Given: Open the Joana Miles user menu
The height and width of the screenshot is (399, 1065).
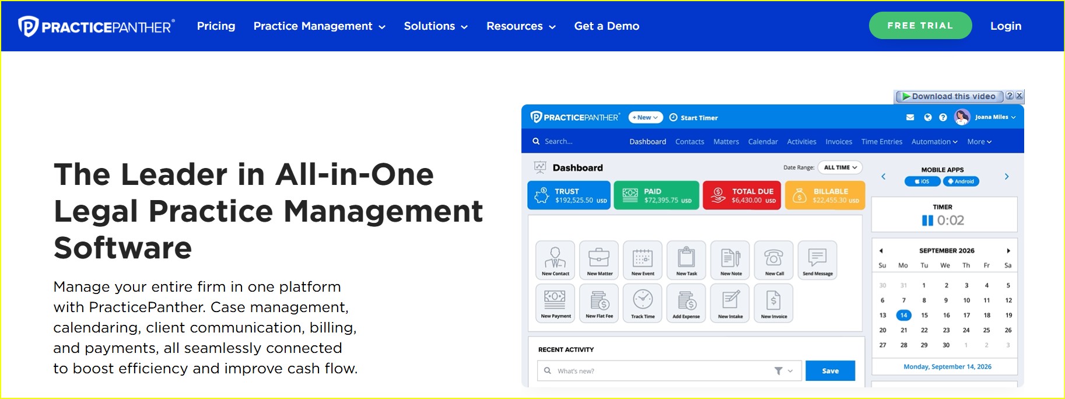Looking at the screenshot, I should coord(985,117).
